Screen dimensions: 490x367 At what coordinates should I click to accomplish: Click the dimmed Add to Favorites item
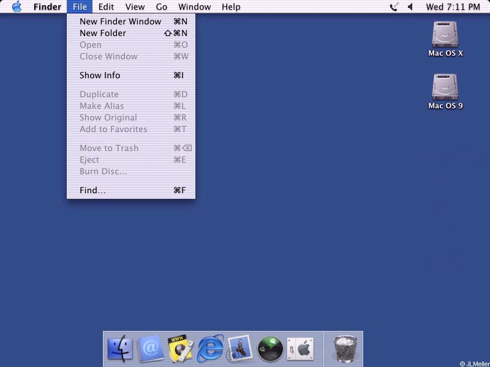point(131,129)
